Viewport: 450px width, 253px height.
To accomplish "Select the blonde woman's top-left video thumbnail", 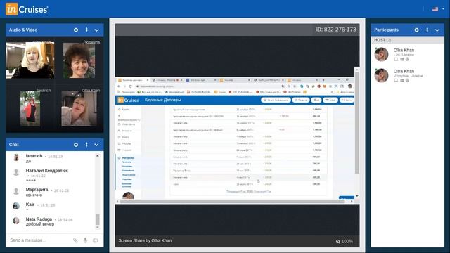I will [x=30, y=60].
